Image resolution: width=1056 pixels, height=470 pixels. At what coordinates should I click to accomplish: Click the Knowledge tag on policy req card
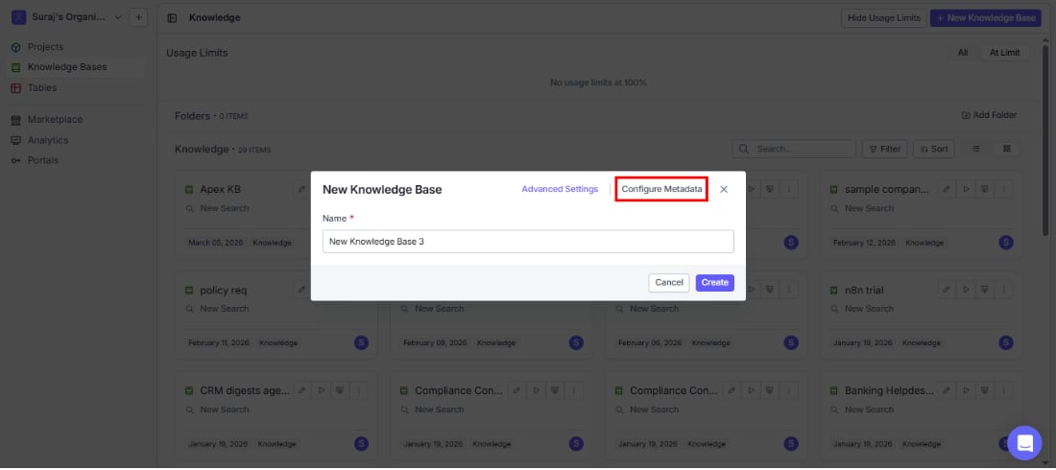coord(278,342)
